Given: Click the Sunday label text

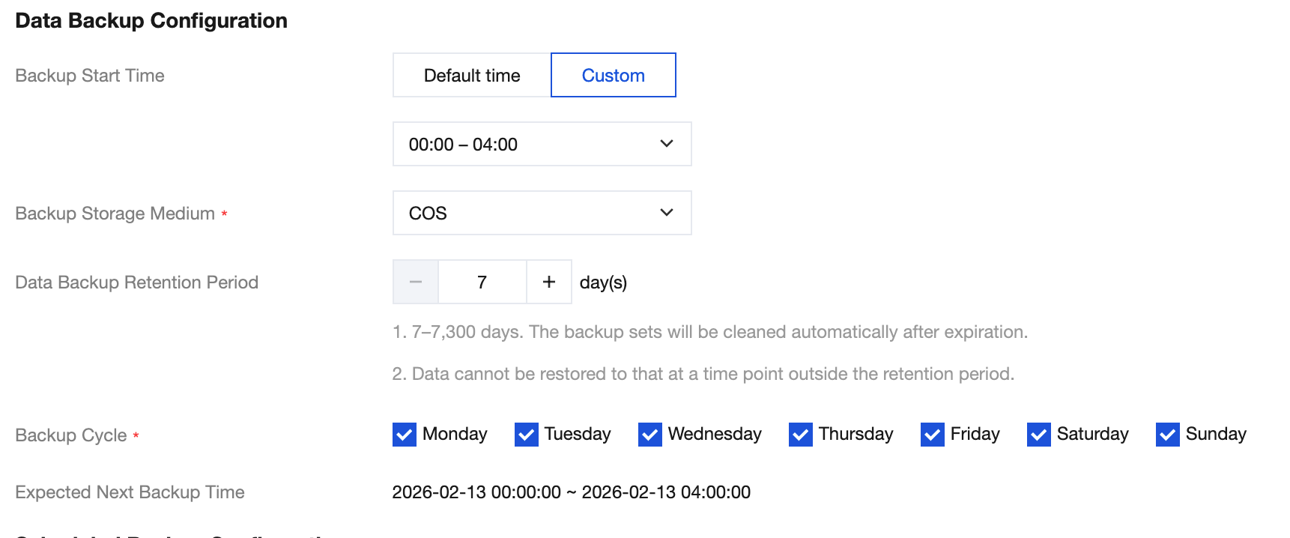Looking at the screenshot, I should tap(1216, 434).
